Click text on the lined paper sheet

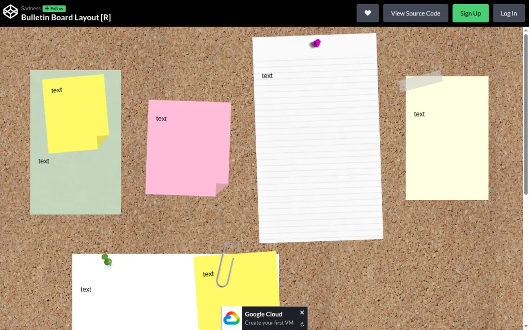(x=267, y=76)
